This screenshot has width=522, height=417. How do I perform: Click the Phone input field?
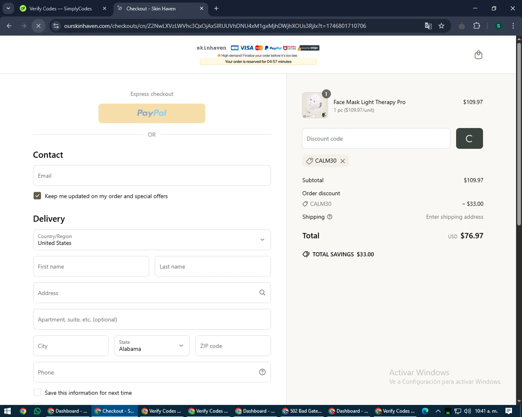[152, 372]
